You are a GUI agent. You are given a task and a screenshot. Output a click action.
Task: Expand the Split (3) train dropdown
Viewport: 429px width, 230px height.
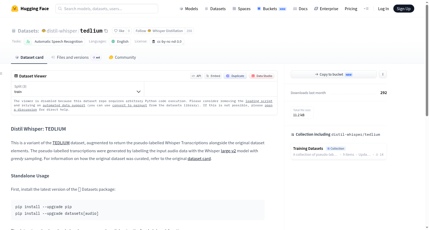78,89
